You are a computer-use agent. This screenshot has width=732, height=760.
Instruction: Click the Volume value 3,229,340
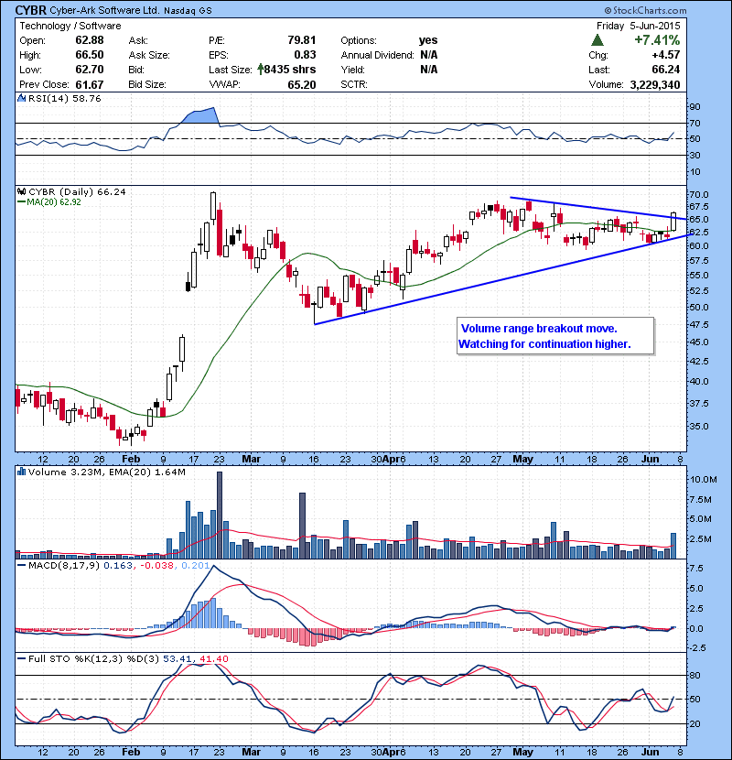(655, 85)
